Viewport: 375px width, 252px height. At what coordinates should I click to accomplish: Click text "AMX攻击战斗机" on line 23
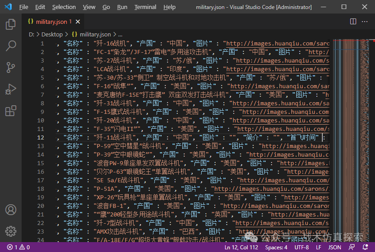(117, 231)
